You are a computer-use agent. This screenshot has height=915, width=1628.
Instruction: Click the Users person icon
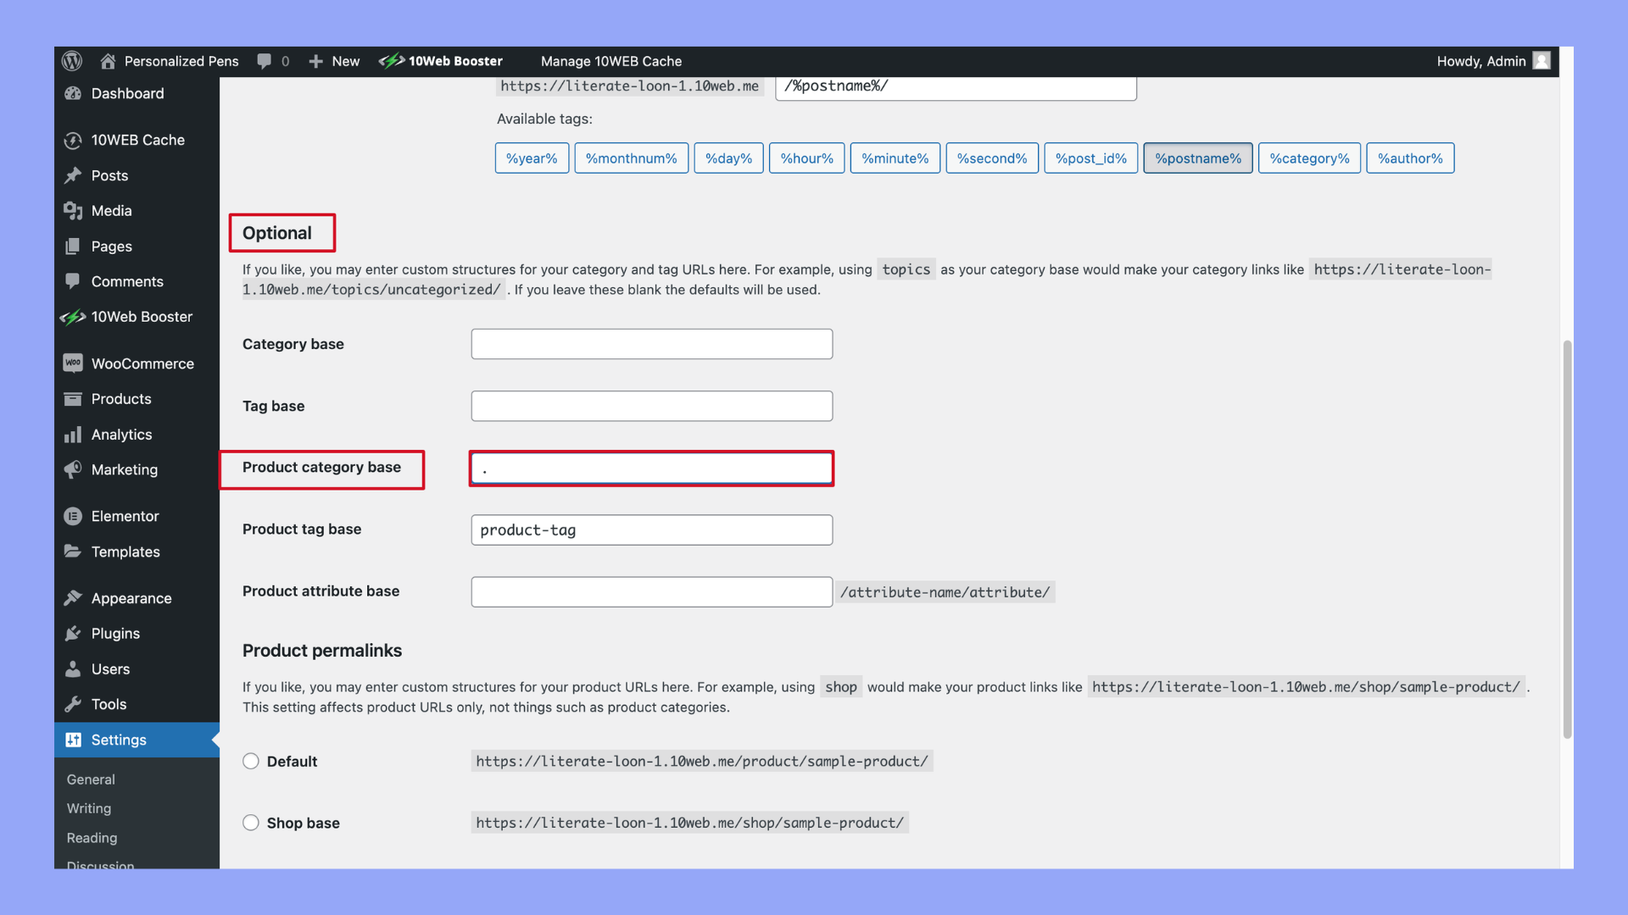point(73,669)
